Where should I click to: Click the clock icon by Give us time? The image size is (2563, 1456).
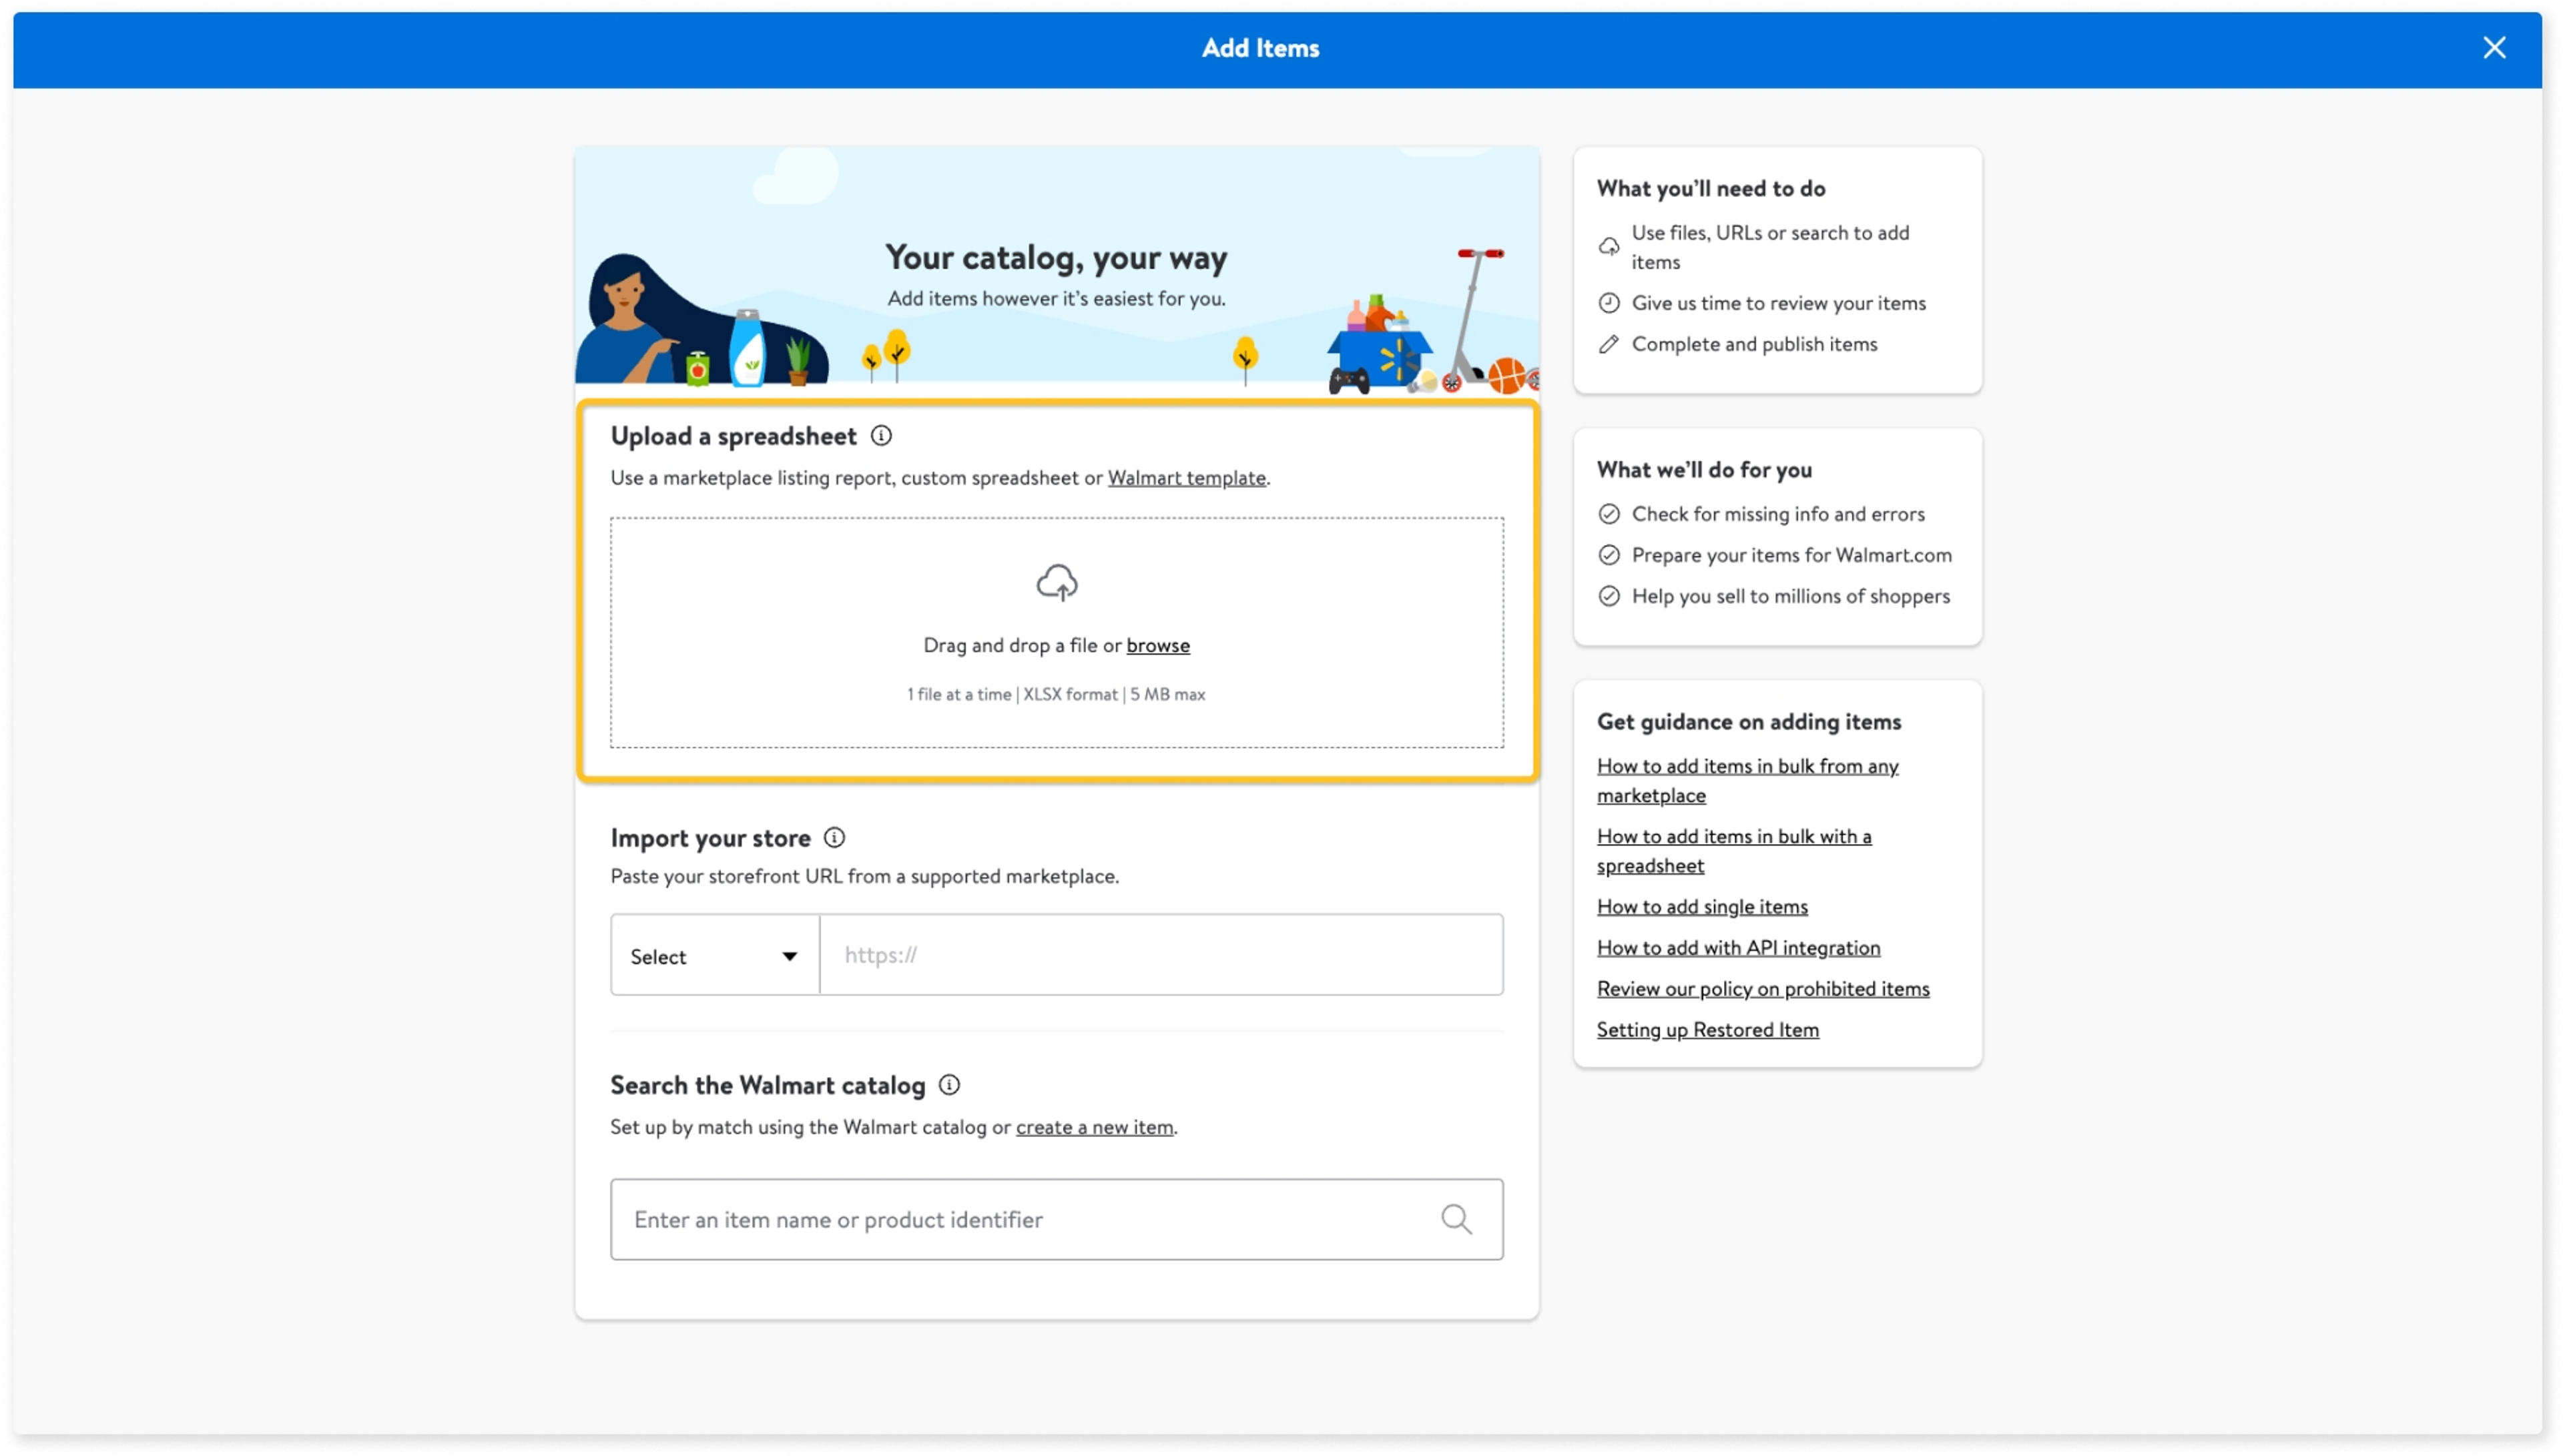pos(1608,303)
